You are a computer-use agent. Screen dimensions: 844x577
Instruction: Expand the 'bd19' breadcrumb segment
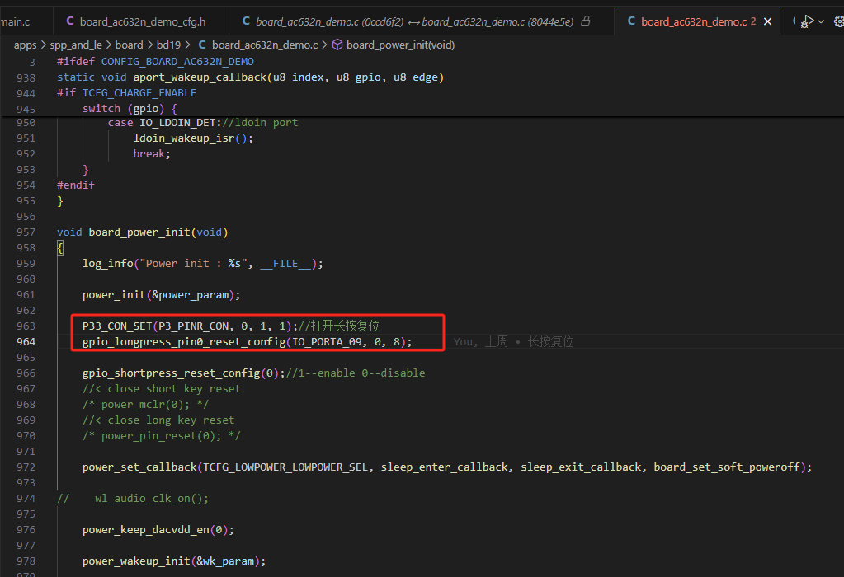click(168, 45)
